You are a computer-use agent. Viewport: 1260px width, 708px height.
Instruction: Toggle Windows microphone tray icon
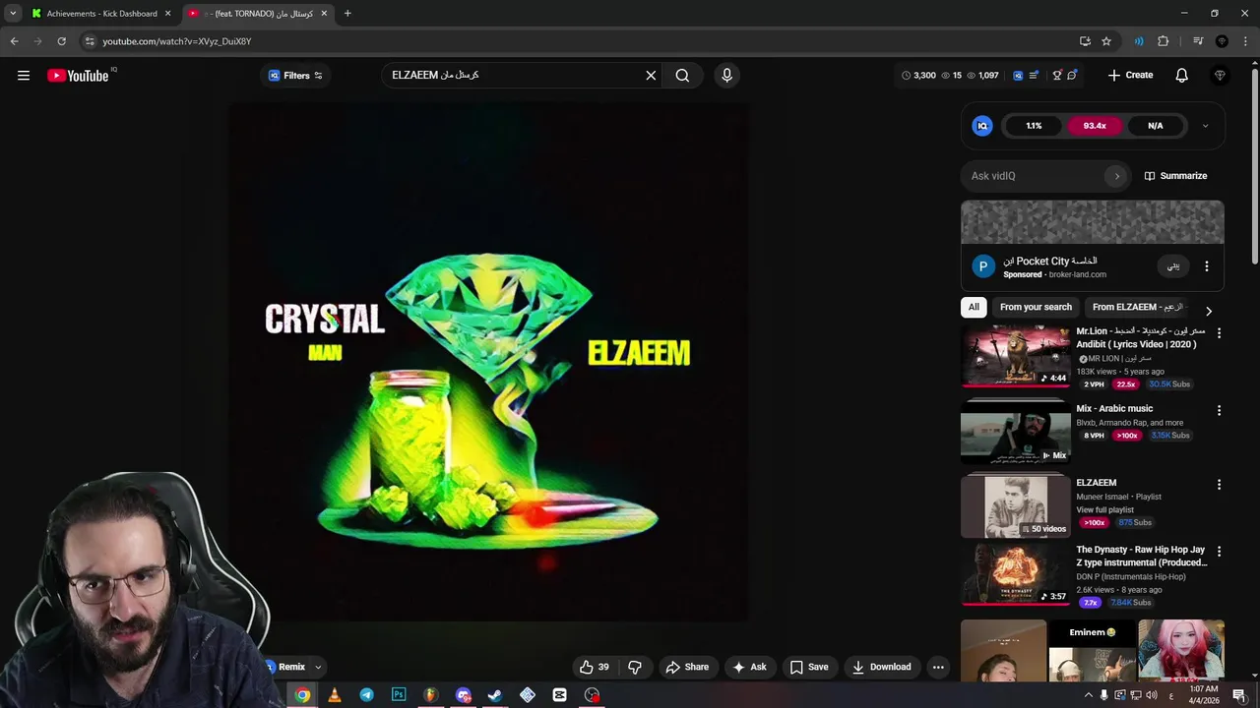coord(1103,695)
